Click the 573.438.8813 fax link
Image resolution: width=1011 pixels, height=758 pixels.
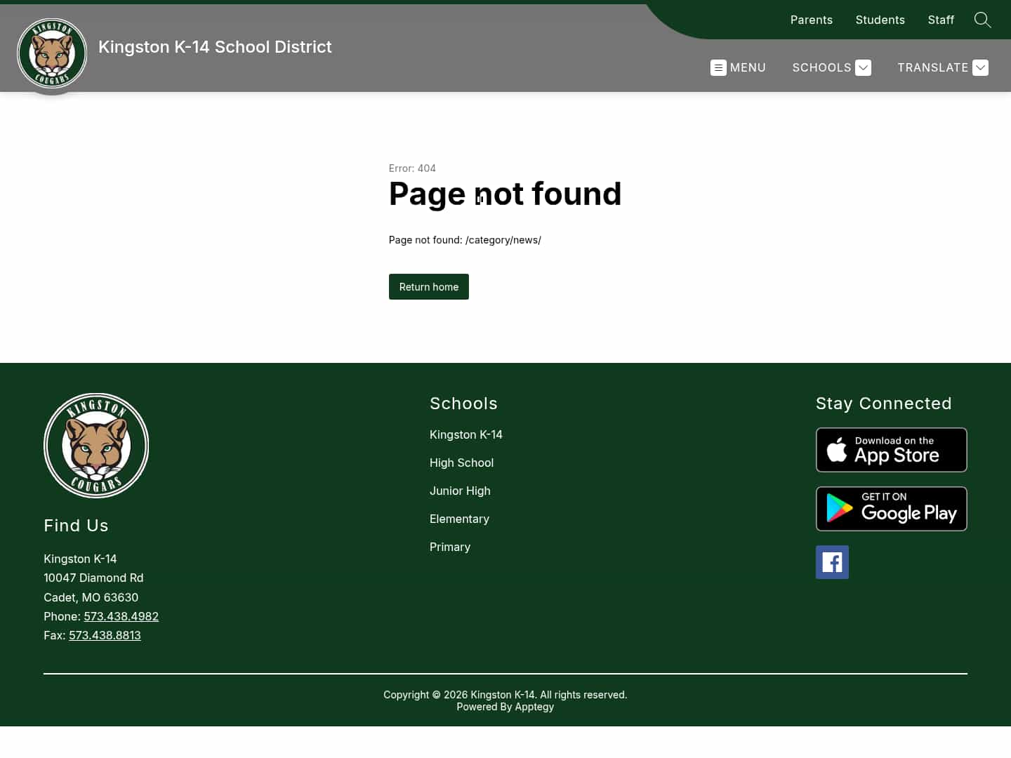(x=105, y=635)
